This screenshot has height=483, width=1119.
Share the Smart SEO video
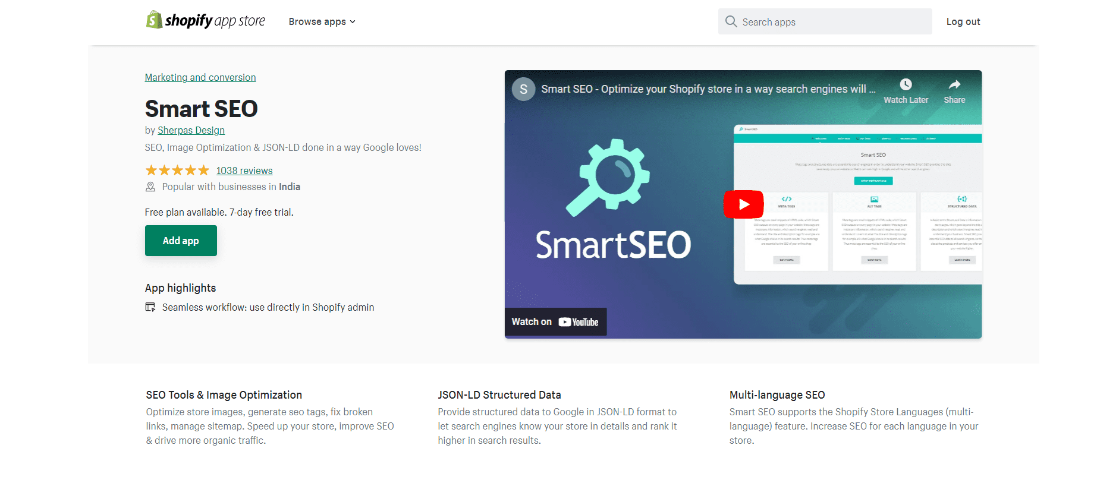tap(954, 91)
